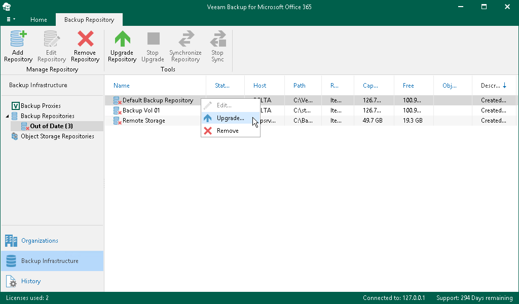Click the Out of Date repository icon
This screenshot has width=519, height=304.
25,126
